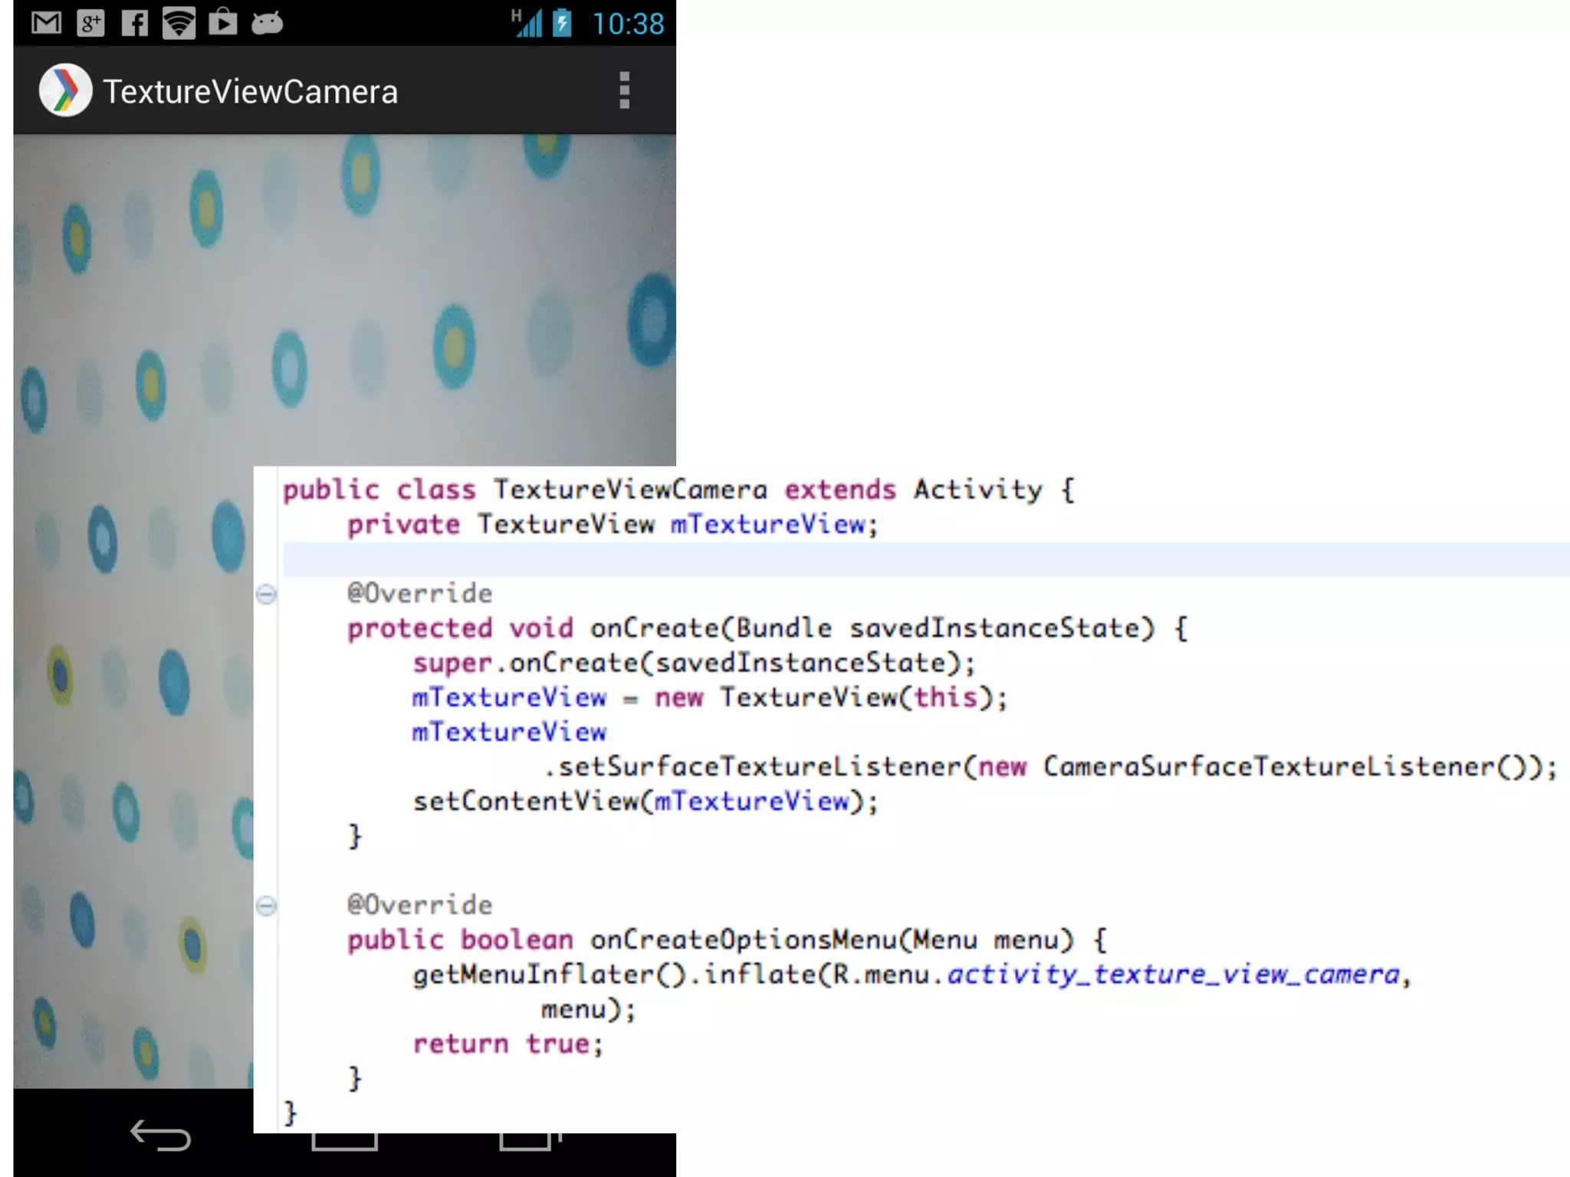
Task: Collapse the onCreate method fold marker
Action: pos(266,594)
